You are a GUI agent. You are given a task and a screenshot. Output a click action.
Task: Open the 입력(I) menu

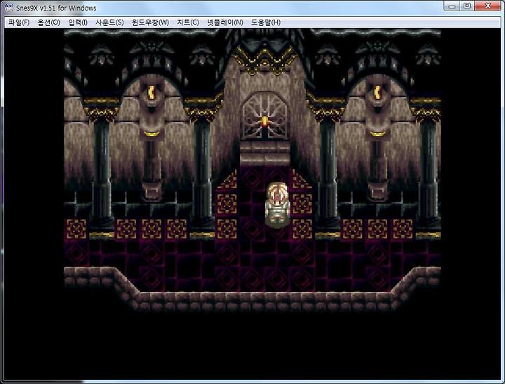pyautogui.click(x=78, y=22)
